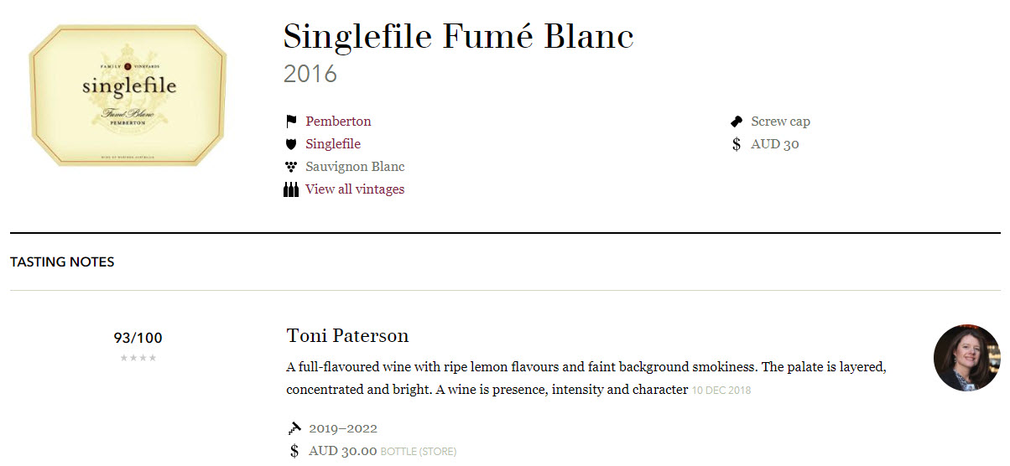The height and width of the screenshot is (466, 1010).
Task: Click the flag icon next to Pemberton
Action: [x=291, y=122]
